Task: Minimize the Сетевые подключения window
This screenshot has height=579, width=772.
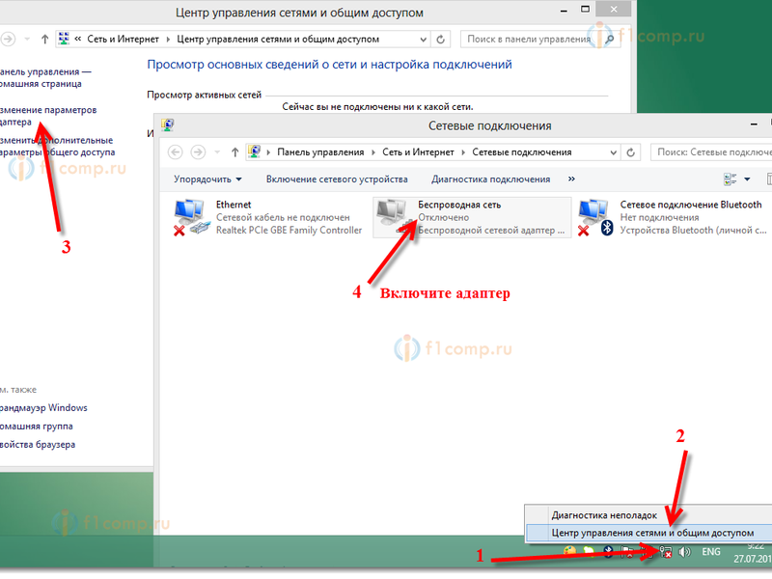Action: point(754,125)
